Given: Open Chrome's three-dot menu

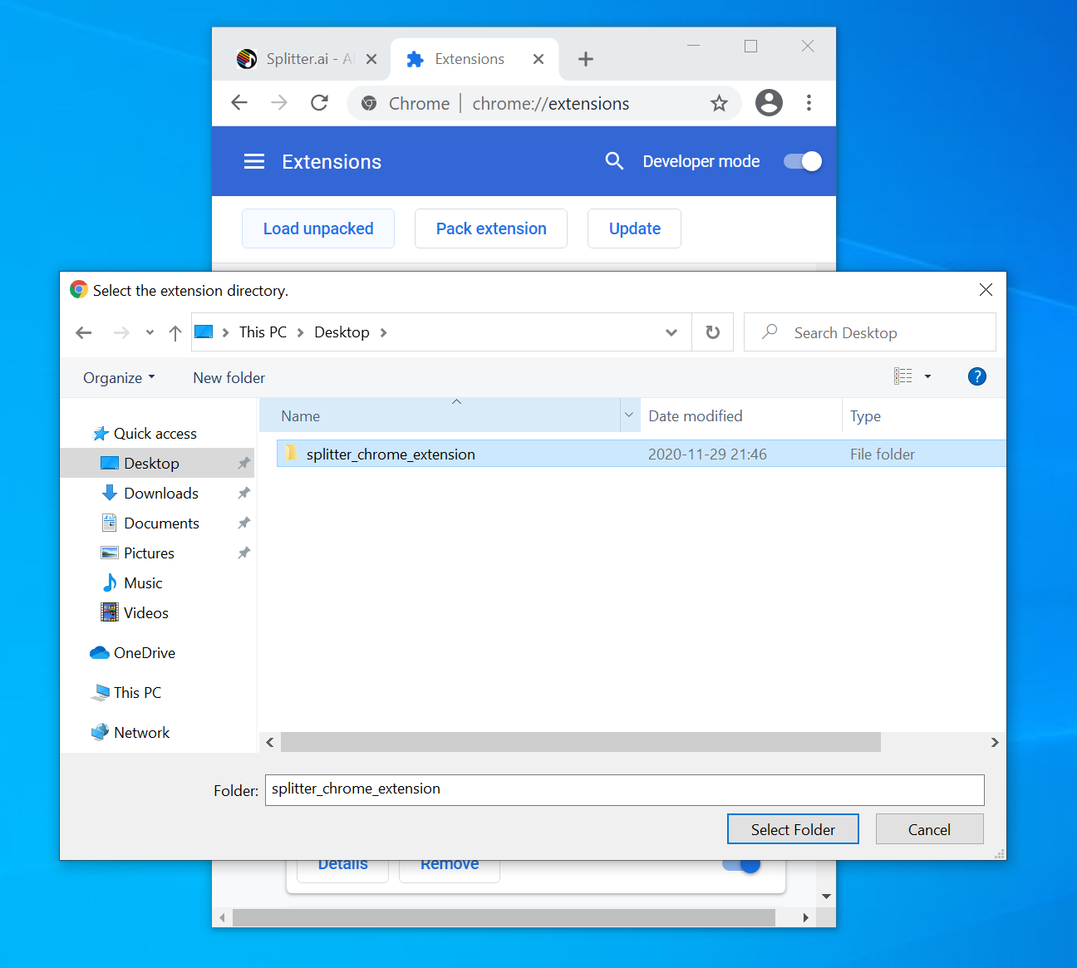Looking at the screenshot, I should pos(809,103).
